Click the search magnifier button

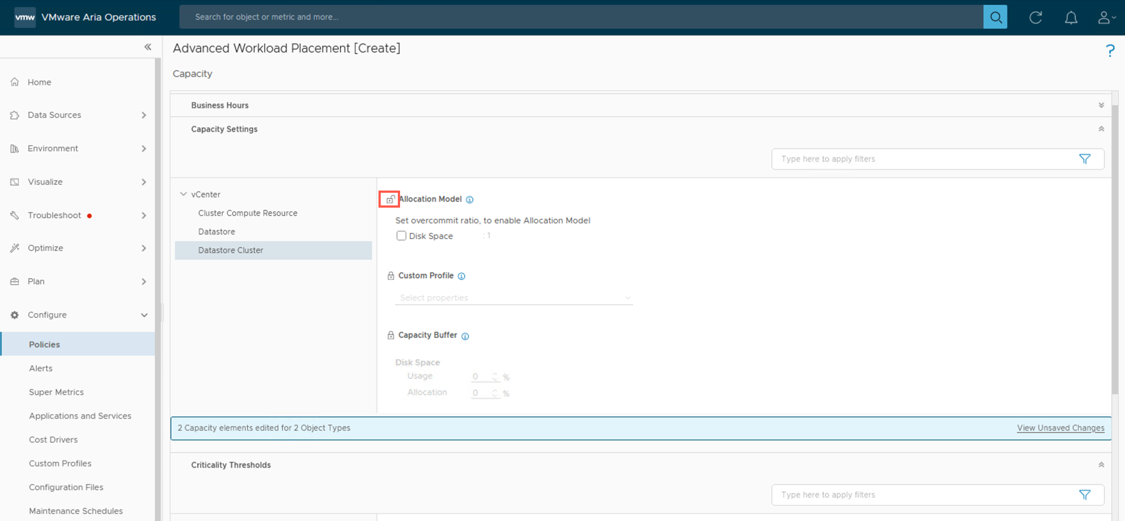[995, 17]
